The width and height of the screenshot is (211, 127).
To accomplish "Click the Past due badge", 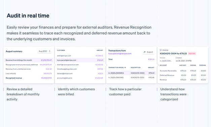I will tap(192, 53).
